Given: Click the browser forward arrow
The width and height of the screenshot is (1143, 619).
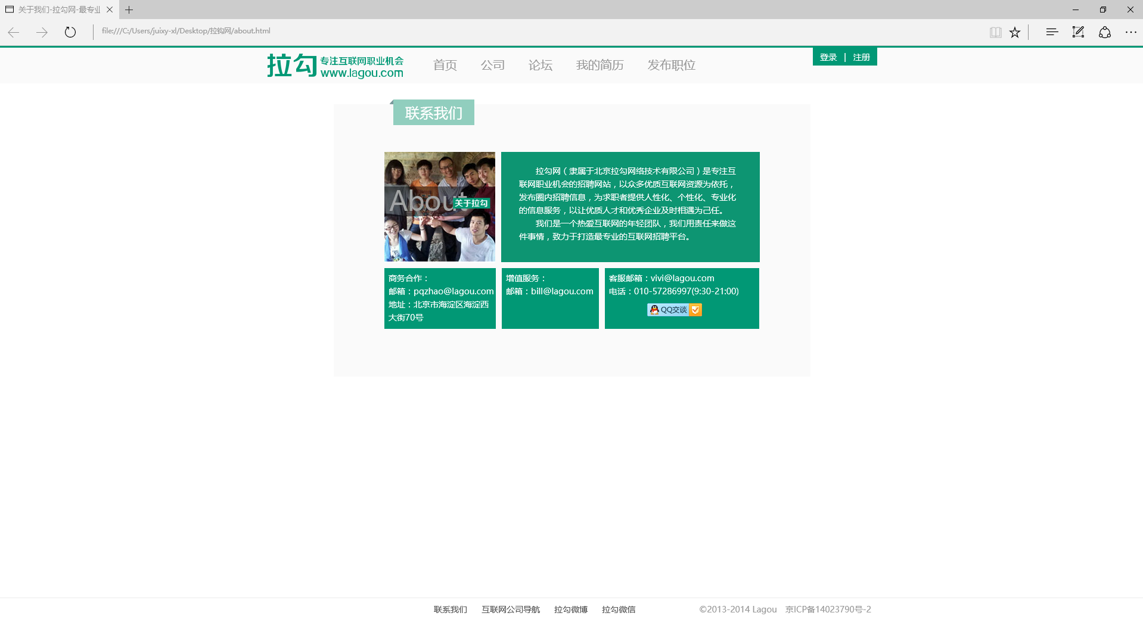Looking at the screenshot, I should 42,32.
